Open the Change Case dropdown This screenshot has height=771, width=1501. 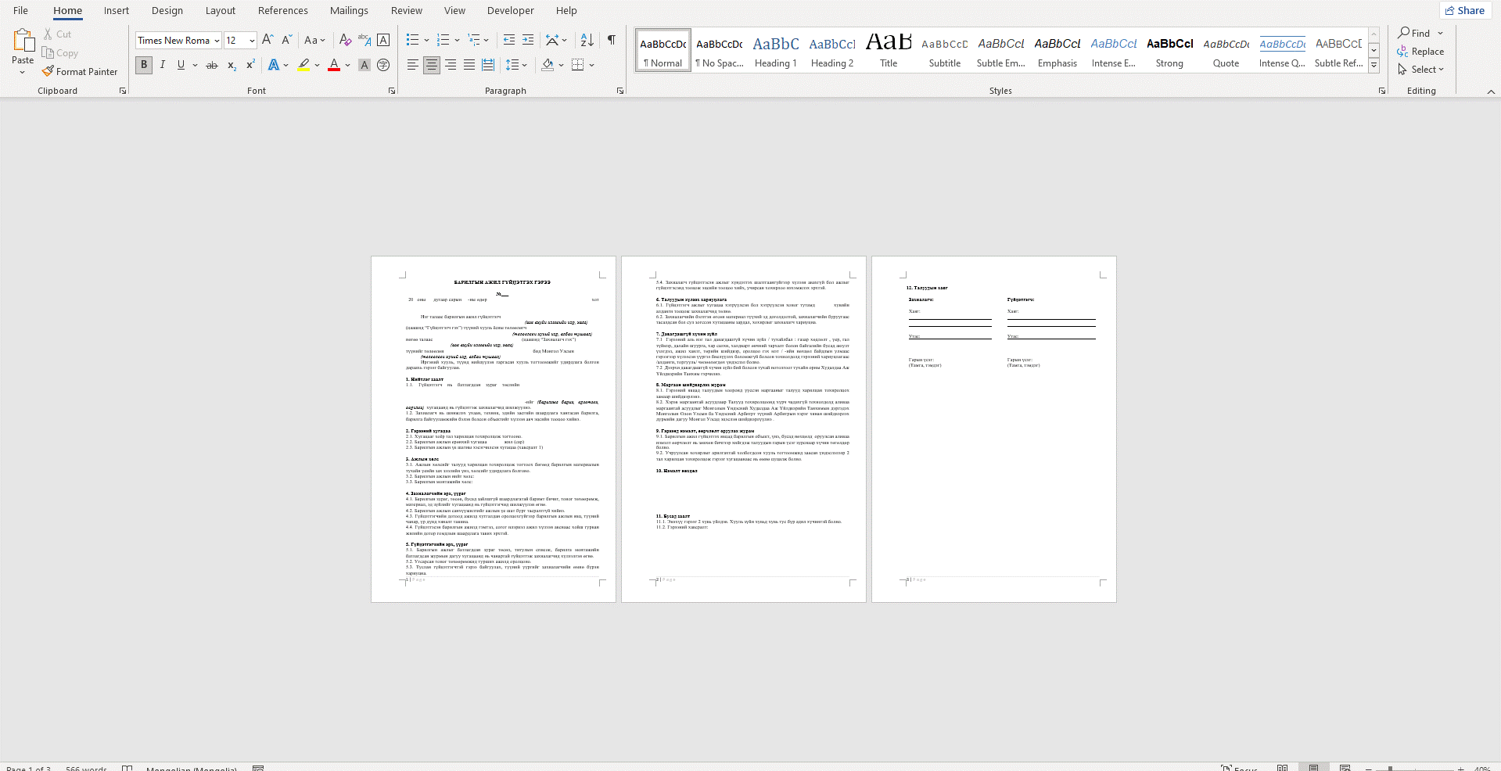pyautogui.click(x=314, y=40)
